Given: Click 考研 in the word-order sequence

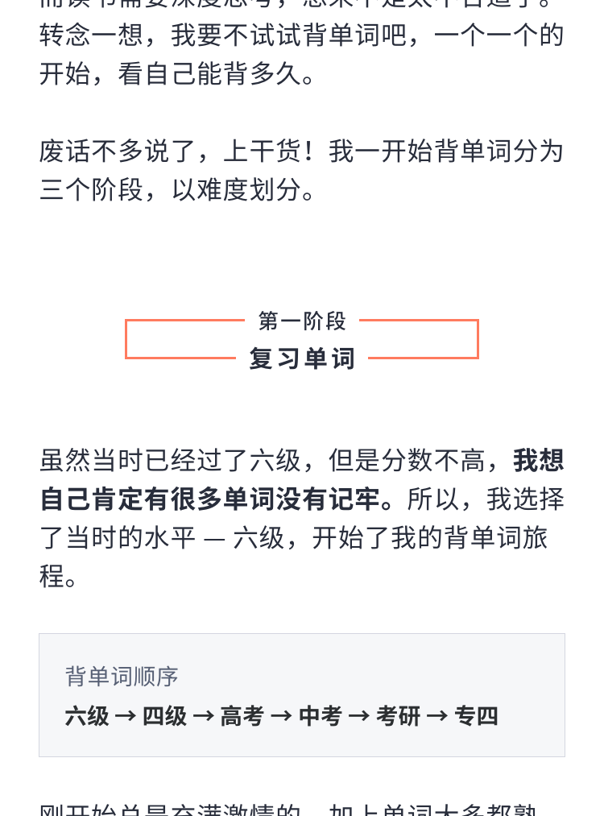Looking at the screenshot, I should (x=398, y=716).
